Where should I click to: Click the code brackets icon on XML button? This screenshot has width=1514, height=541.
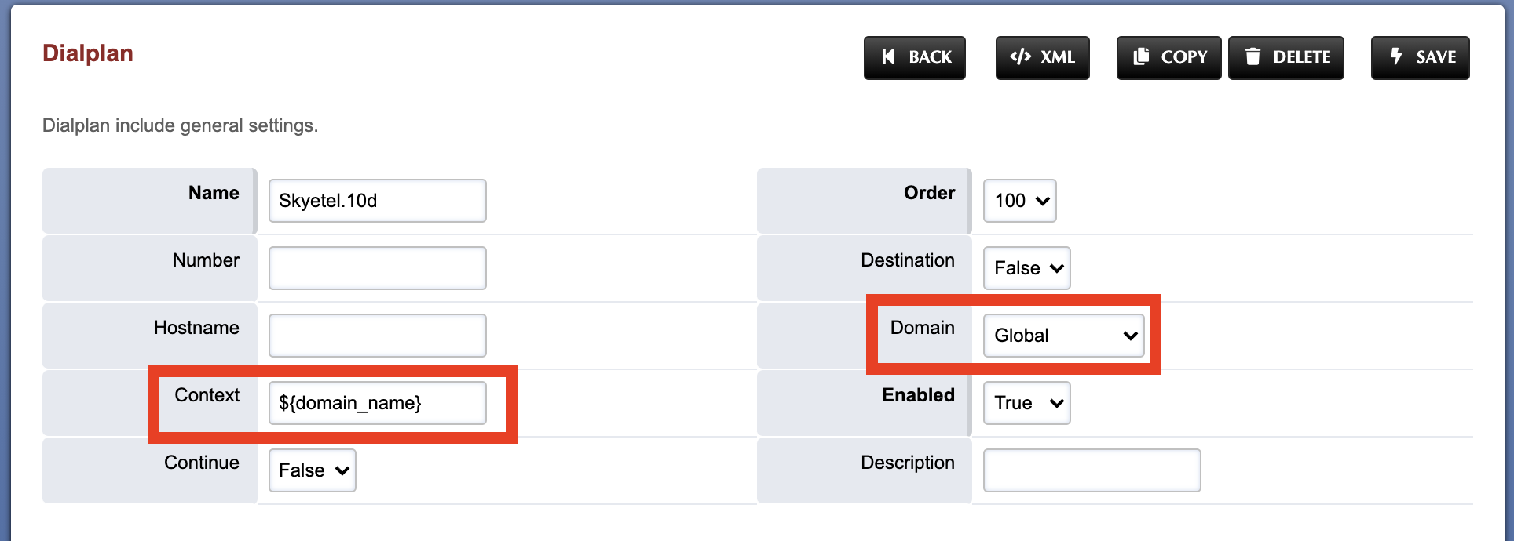coord(1020,56)
